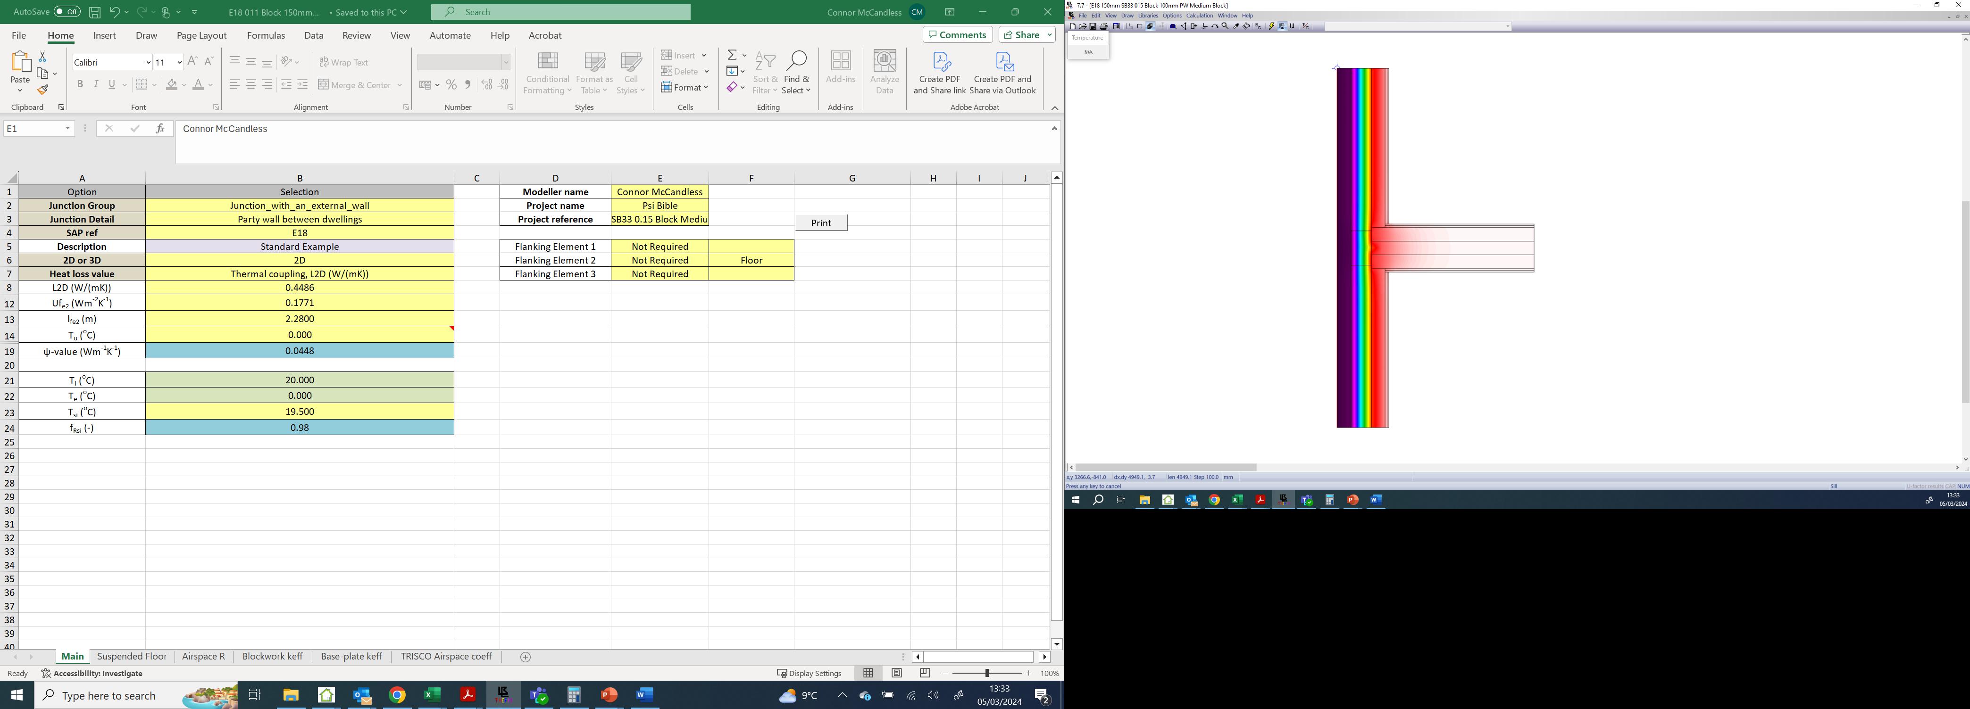Switch to the Suspended Floor sheet
Screen dimensions: 1970x709
132,656
